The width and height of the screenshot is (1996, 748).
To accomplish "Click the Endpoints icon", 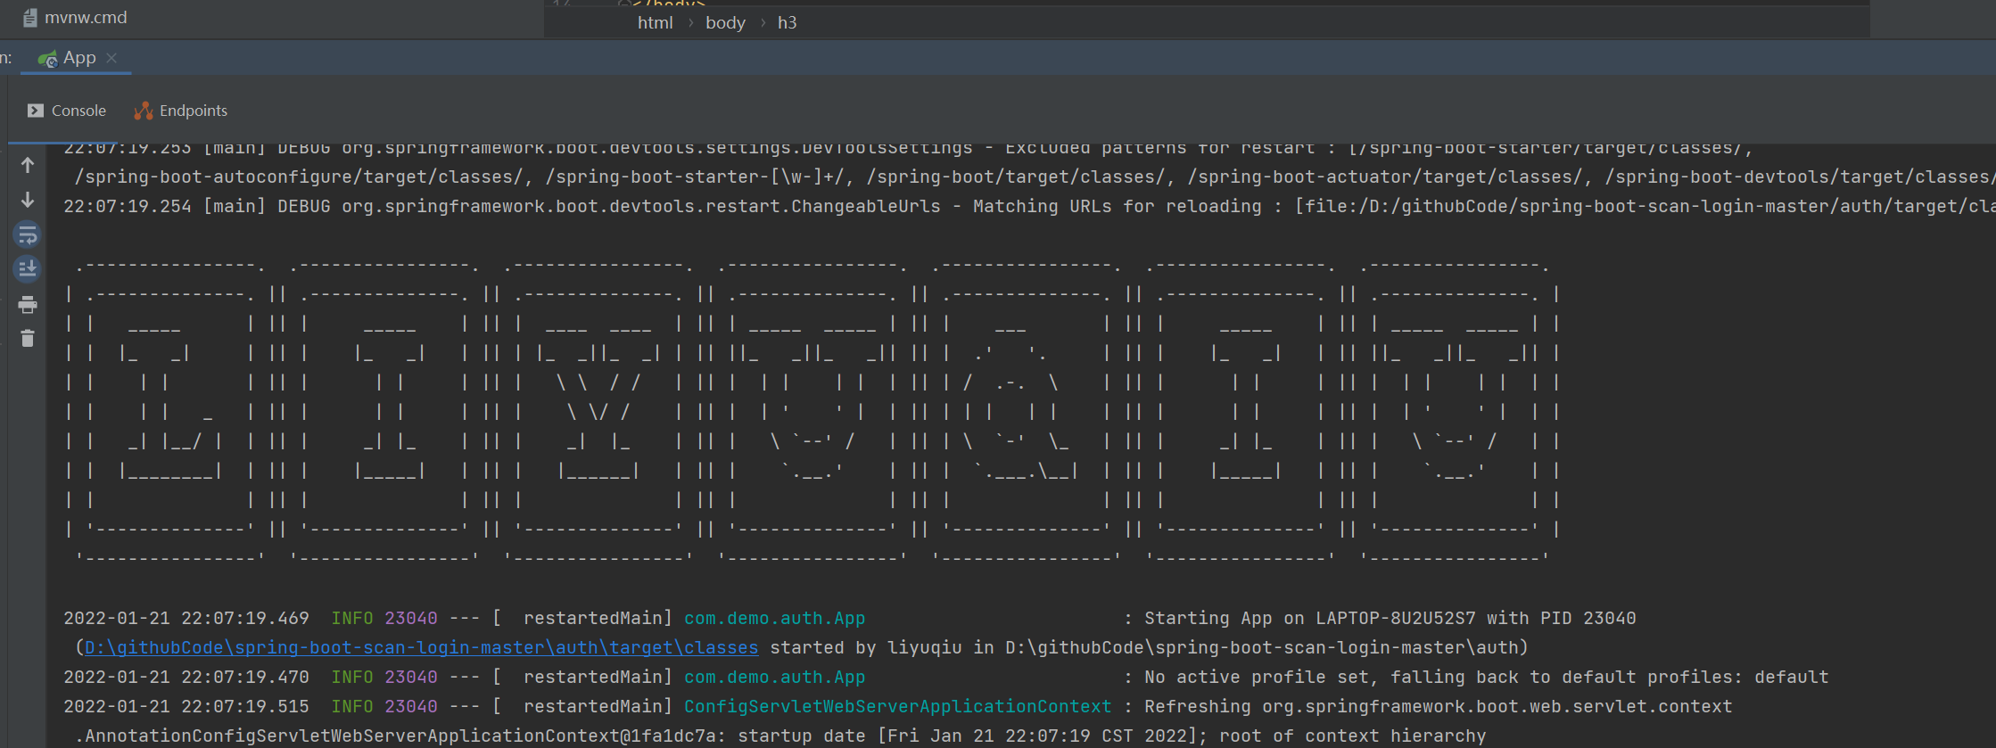I will click(144, 111).
